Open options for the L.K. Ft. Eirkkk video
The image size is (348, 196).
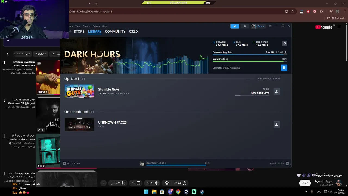click(4, 100)
